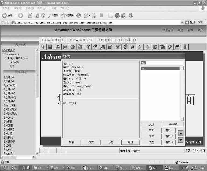
Task: Open the 快速入门 quick start link
Action: click(167, 30)
